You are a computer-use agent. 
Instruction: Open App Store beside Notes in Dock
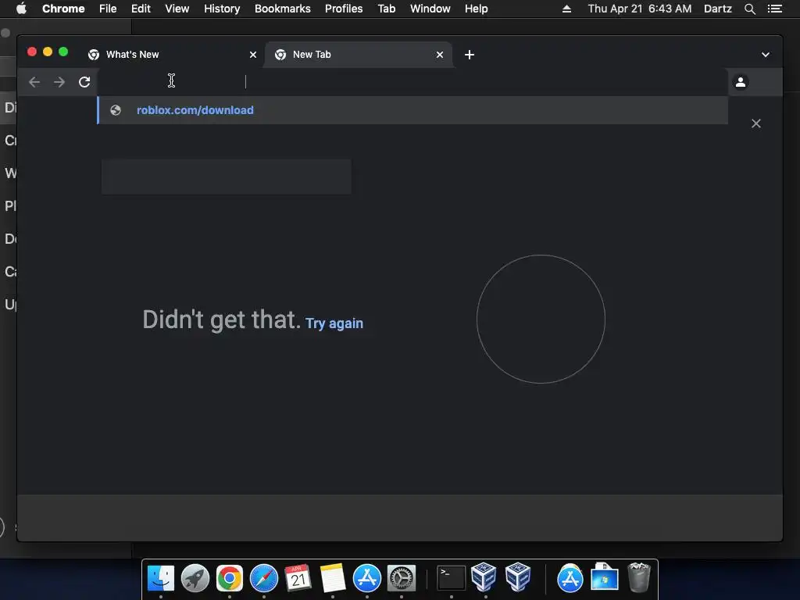pyautogui.click(x=367, y=579)
